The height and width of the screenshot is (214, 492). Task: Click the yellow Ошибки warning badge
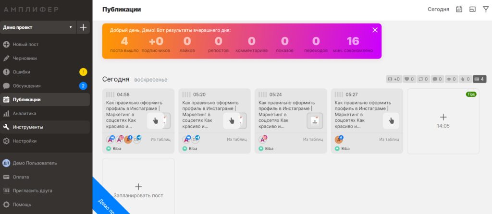click(x=83, y=72)
